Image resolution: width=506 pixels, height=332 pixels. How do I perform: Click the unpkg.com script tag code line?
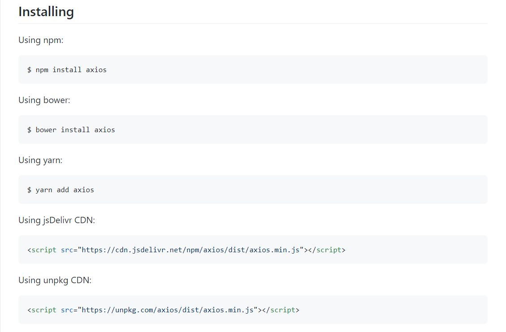pos(163,310)
